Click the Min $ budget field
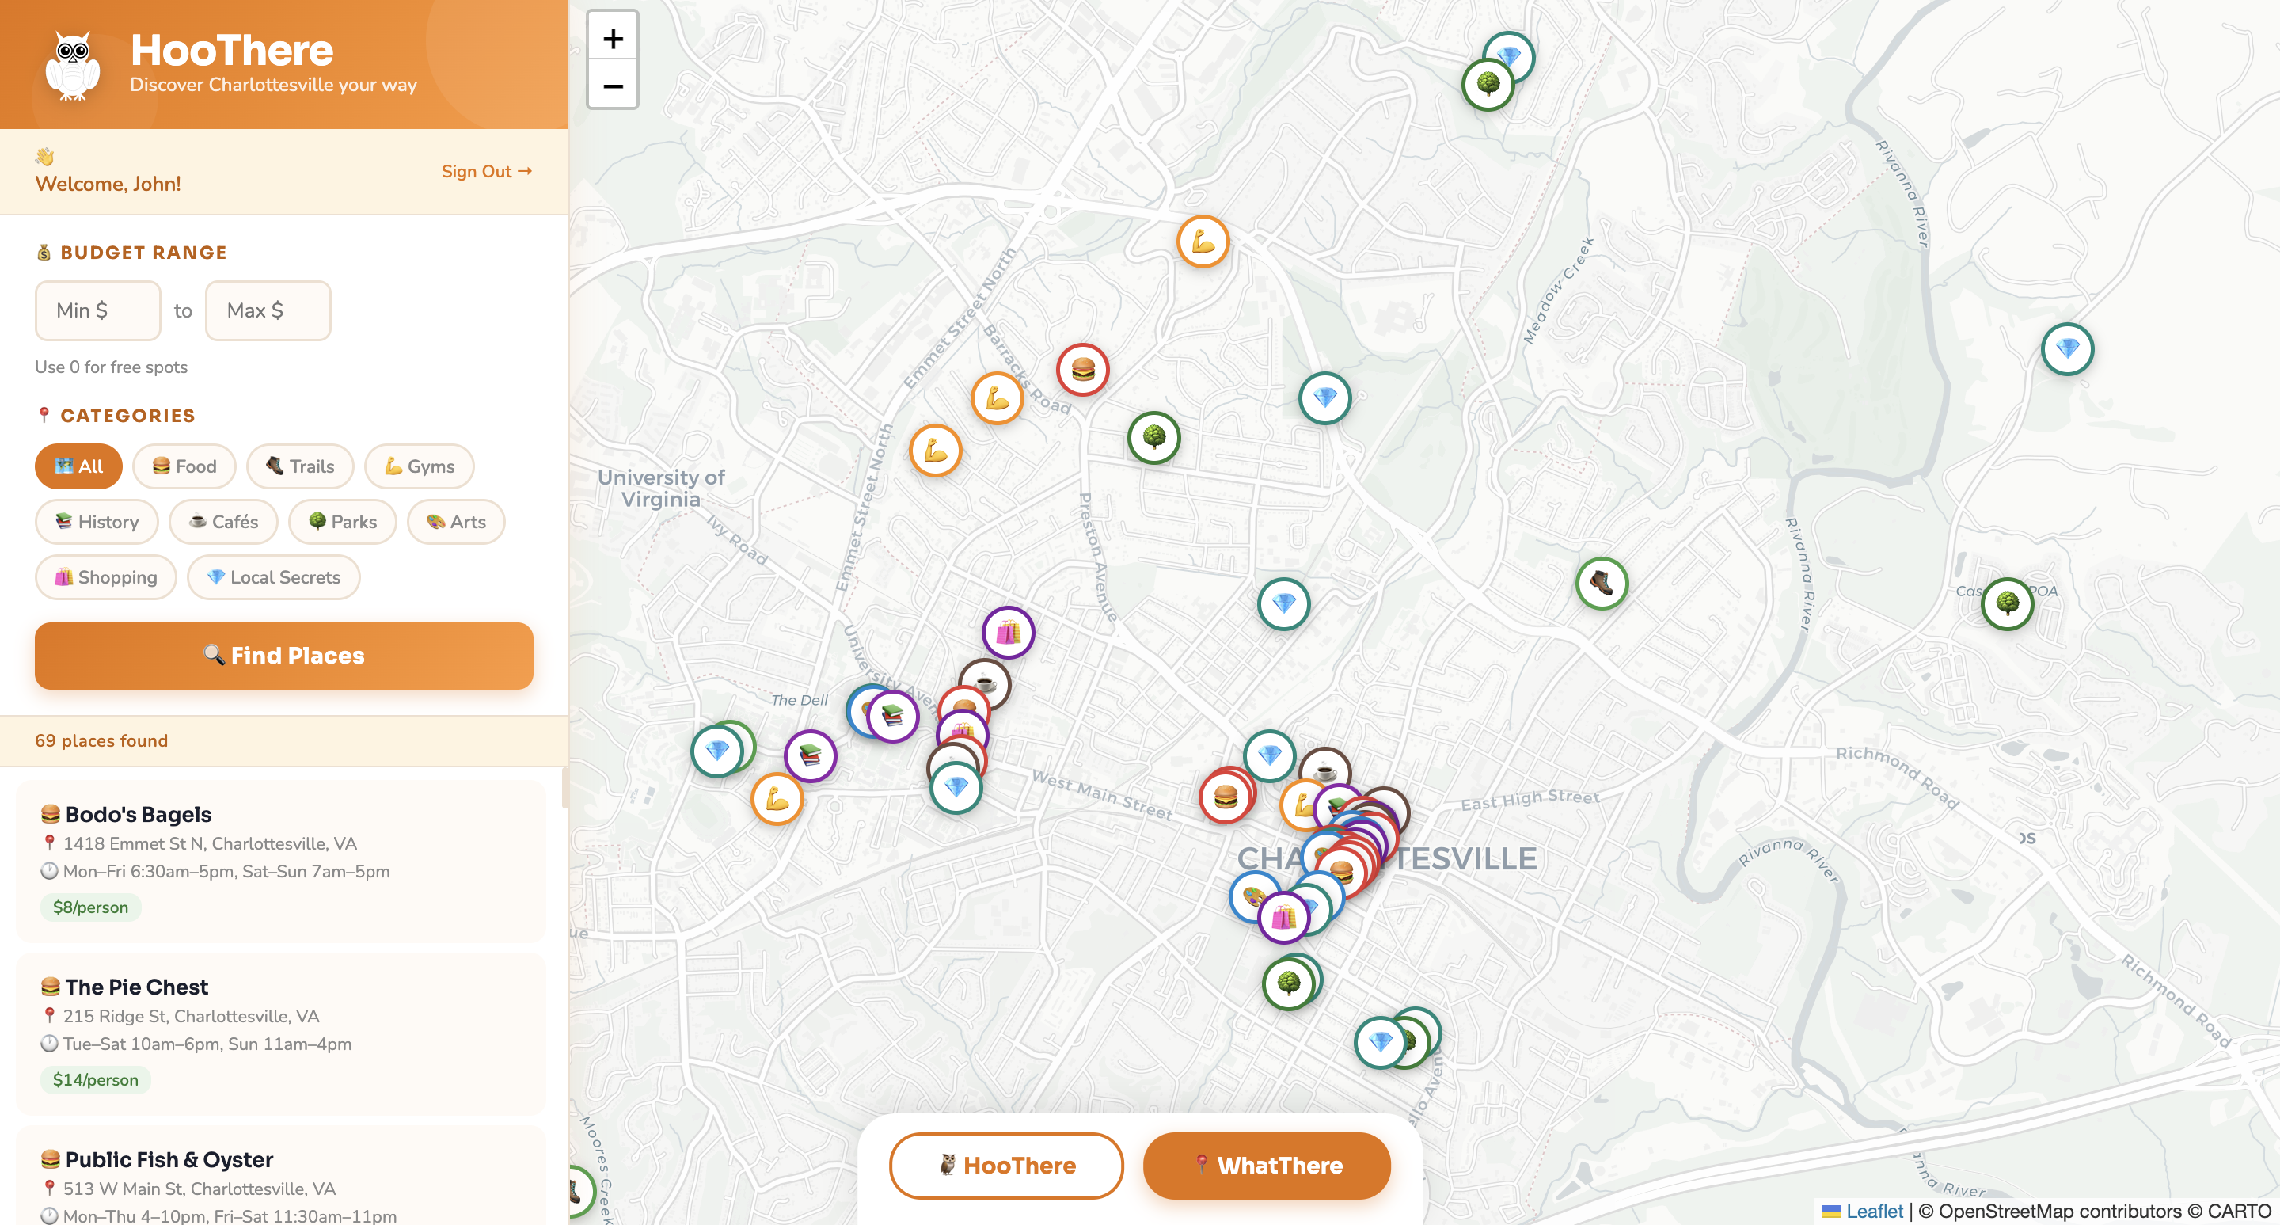 [97, 310]
